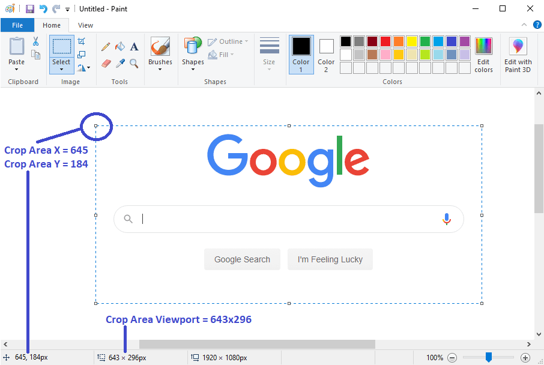Expand the Brushes dropdown arrow
The image size is (544, 365).
tap(160, 70)
